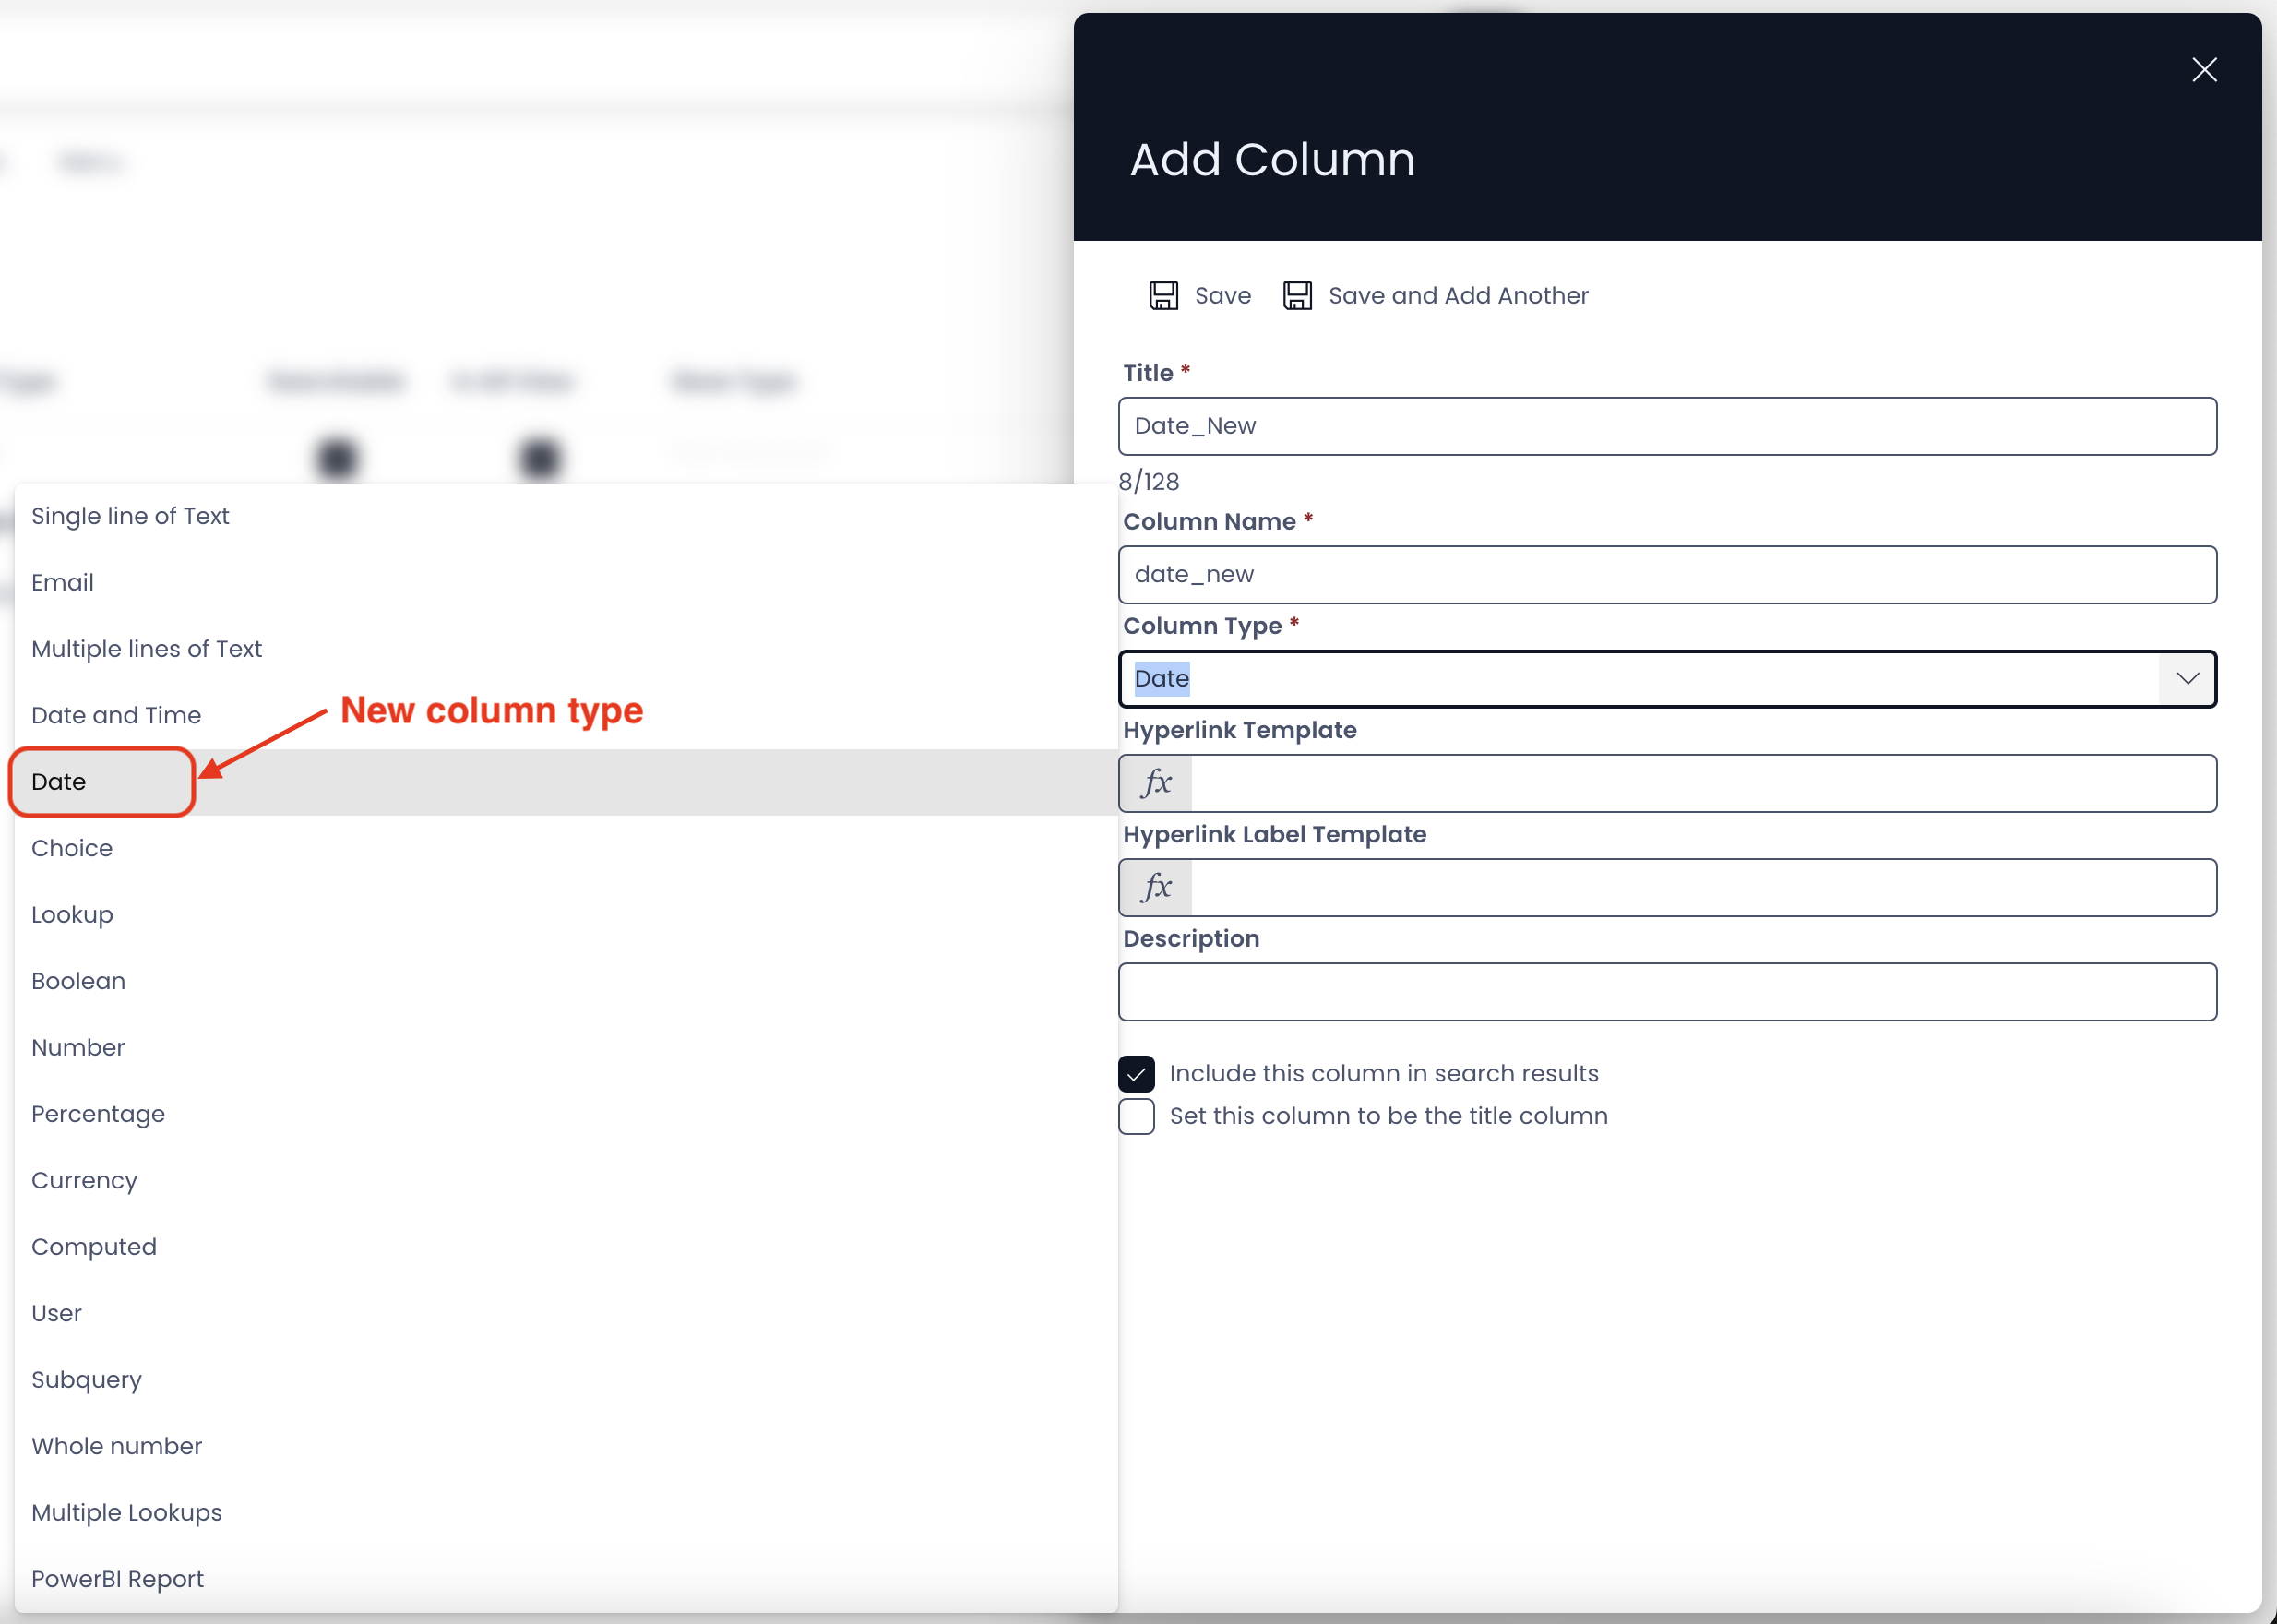Screen dimensions: 2277x1624
Task: Click the fx Hyperlink Label Template icon
Action: coord(1154,884)
